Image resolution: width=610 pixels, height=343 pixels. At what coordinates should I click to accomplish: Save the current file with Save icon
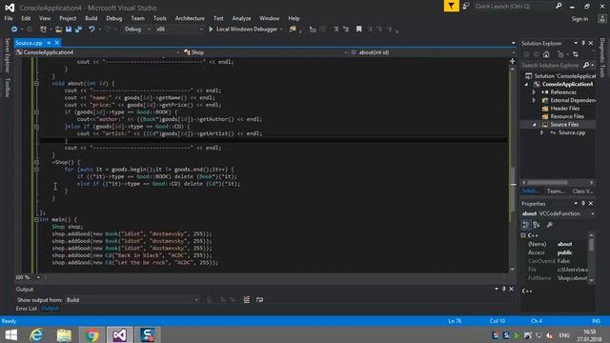[69, 30]
